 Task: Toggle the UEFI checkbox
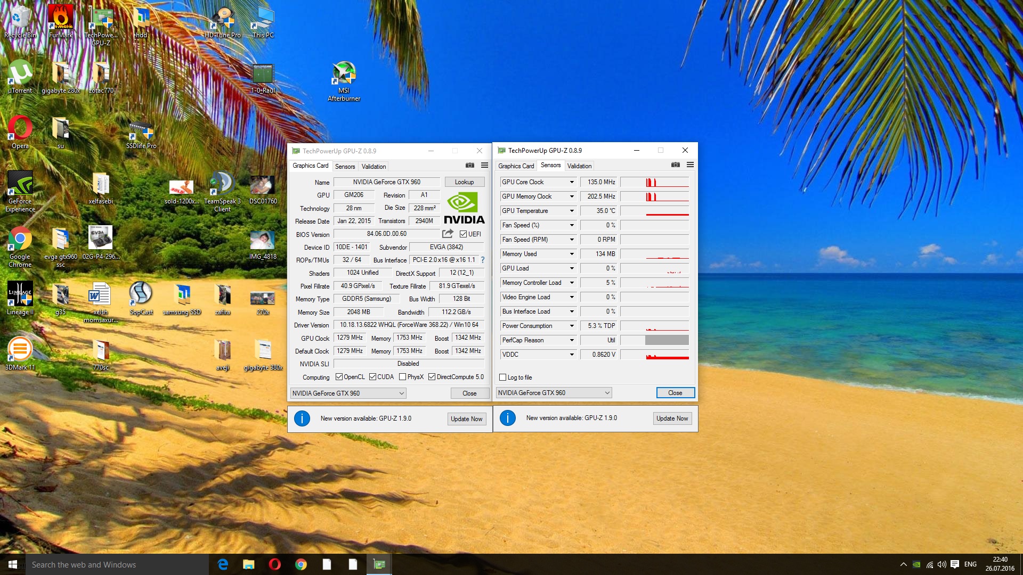coord(464,234)
